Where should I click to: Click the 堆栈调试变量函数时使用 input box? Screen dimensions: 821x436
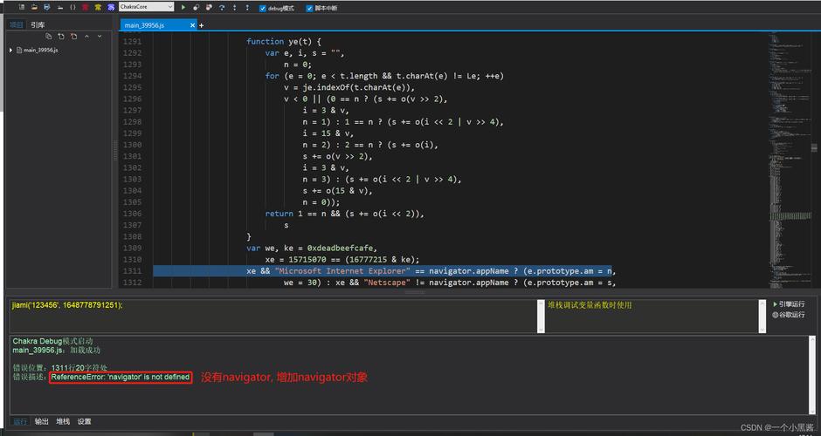[x=652, y=316]
